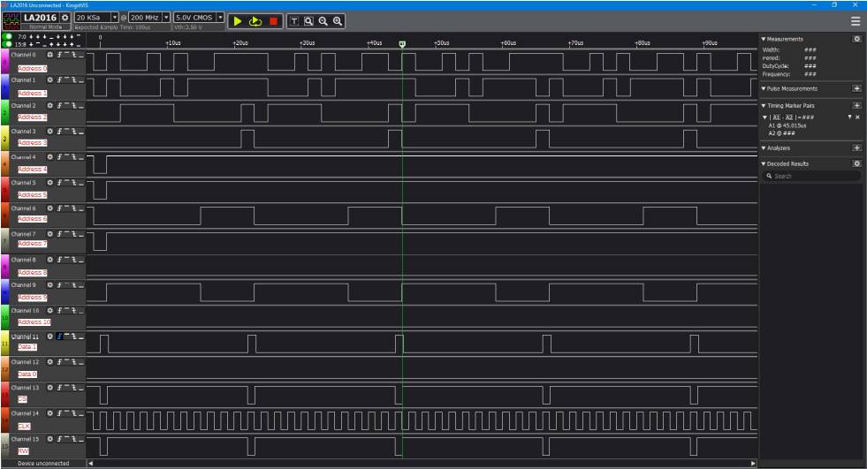The width and height of the screenshot is (867, 469).
Task: Click the zoom in magnifier icon
Action: click(x=337, y=20)
